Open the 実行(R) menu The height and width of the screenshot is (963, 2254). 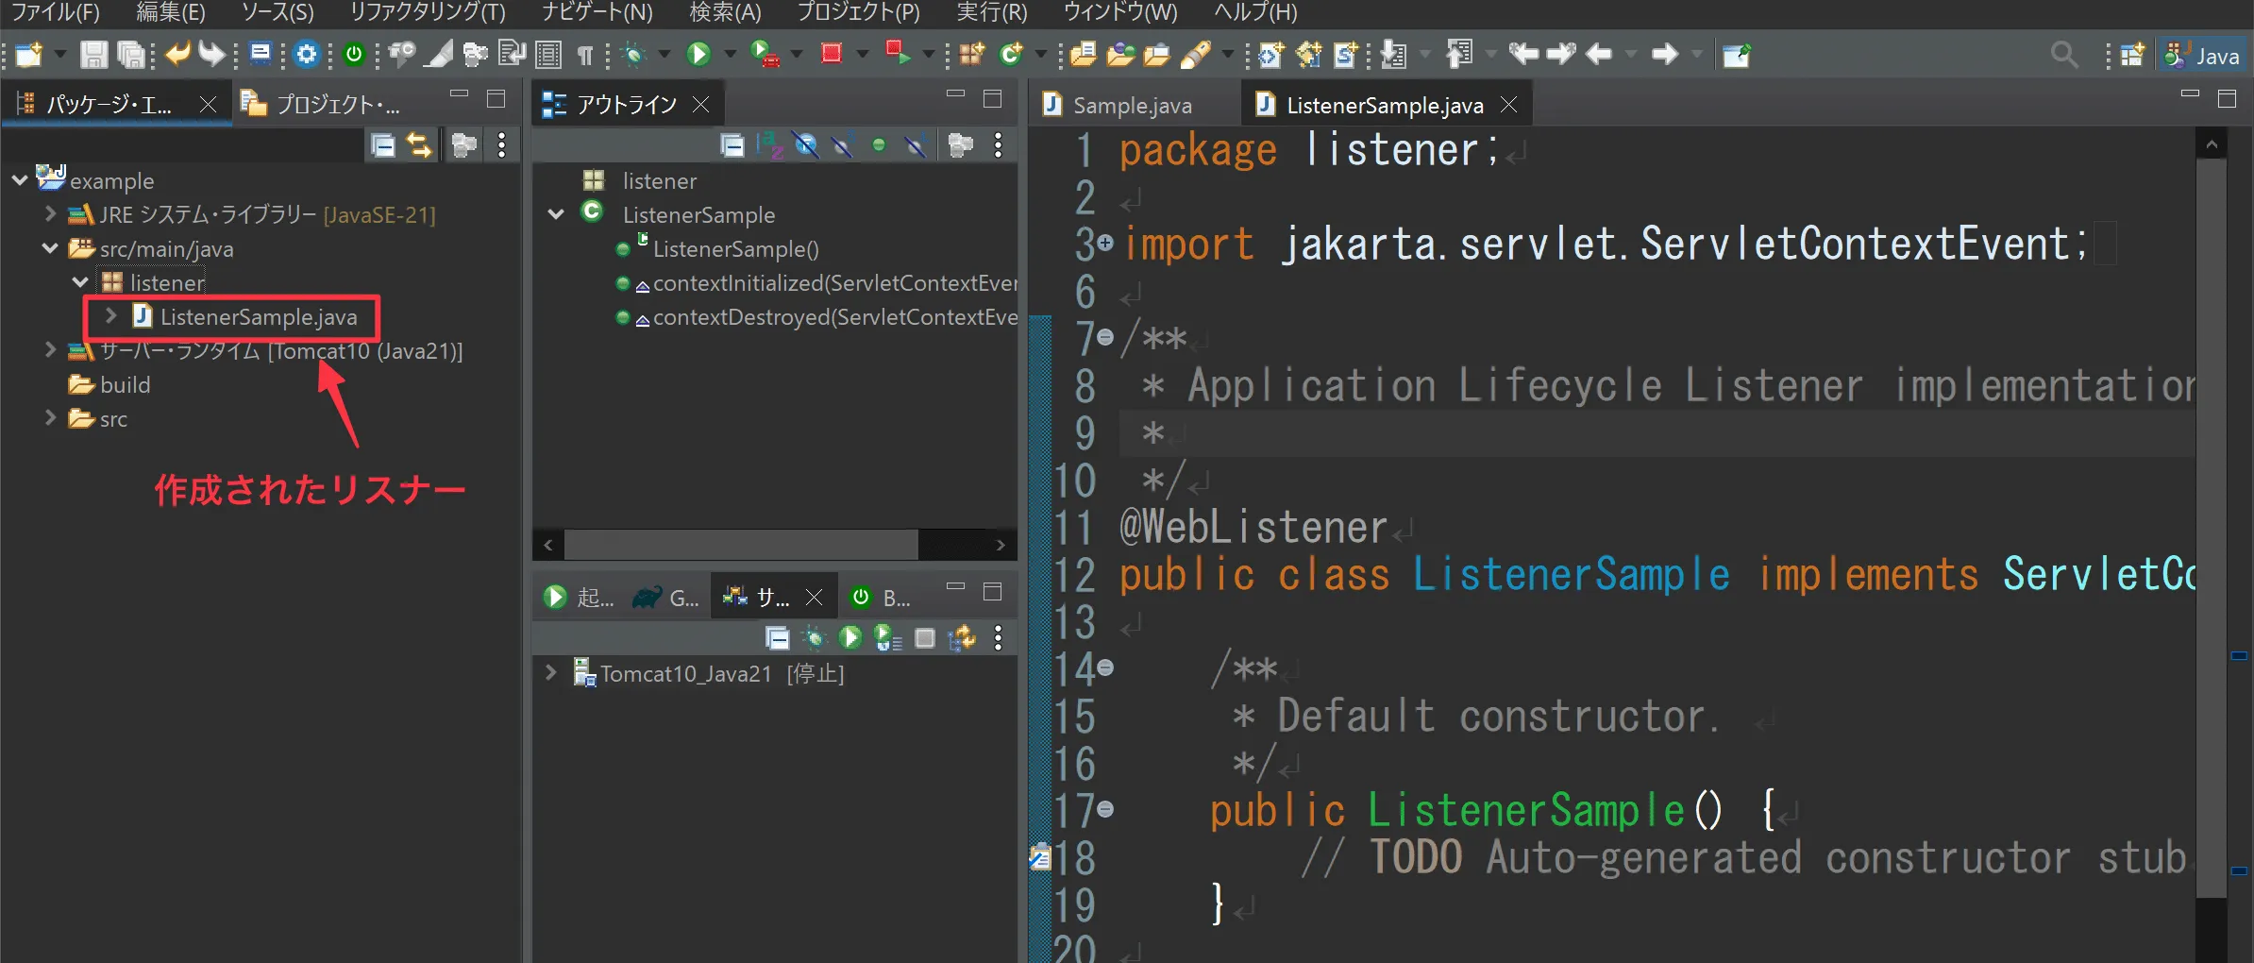992,12
